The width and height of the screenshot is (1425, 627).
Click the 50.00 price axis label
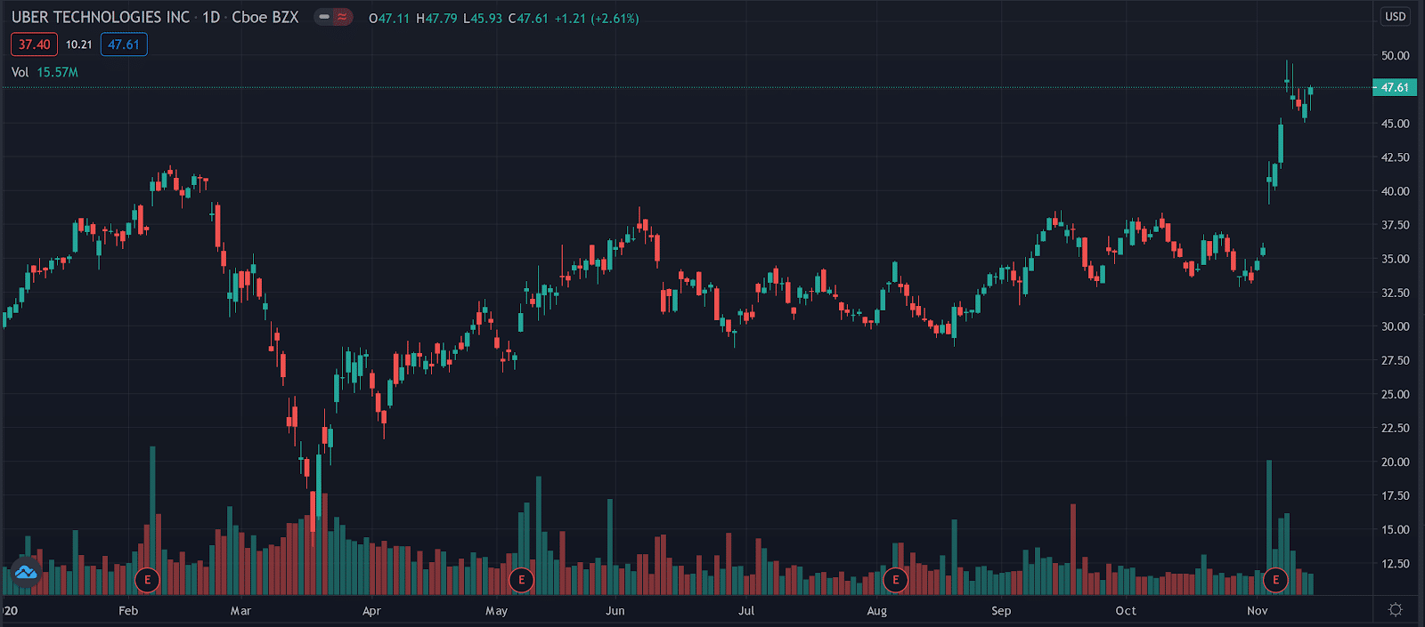tap(1395, 55)
